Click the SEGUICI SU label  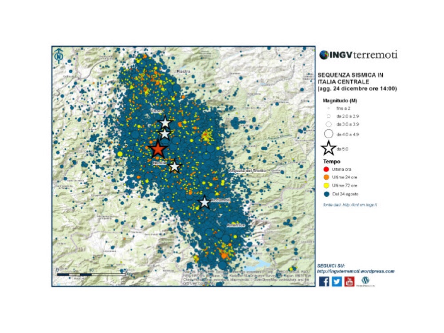coord(331,266)
